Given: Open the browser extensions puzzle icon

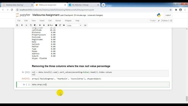Looking at the screenshot, I should pyautogui.click(x=176, y=10).
